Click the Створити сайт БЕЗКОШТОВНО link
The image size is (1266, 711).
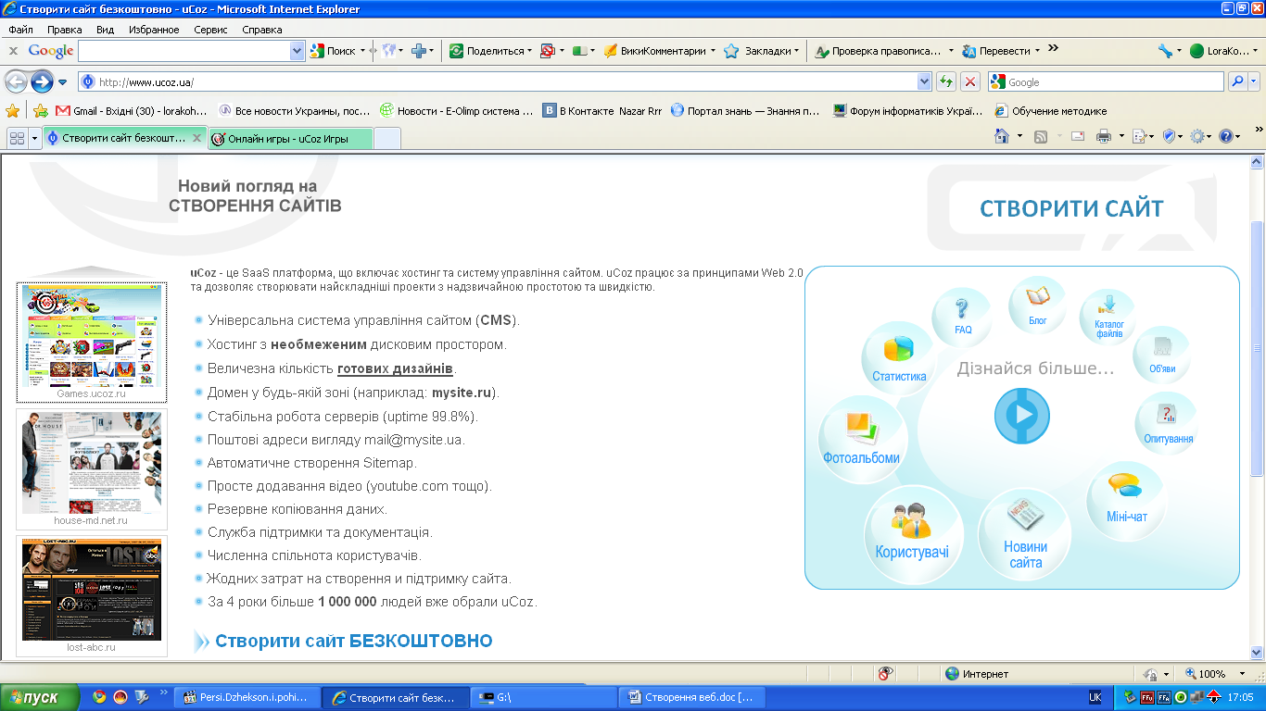click(353, 641)
